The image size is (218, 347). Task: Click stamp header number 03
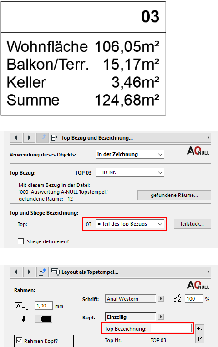pos(150,17)
